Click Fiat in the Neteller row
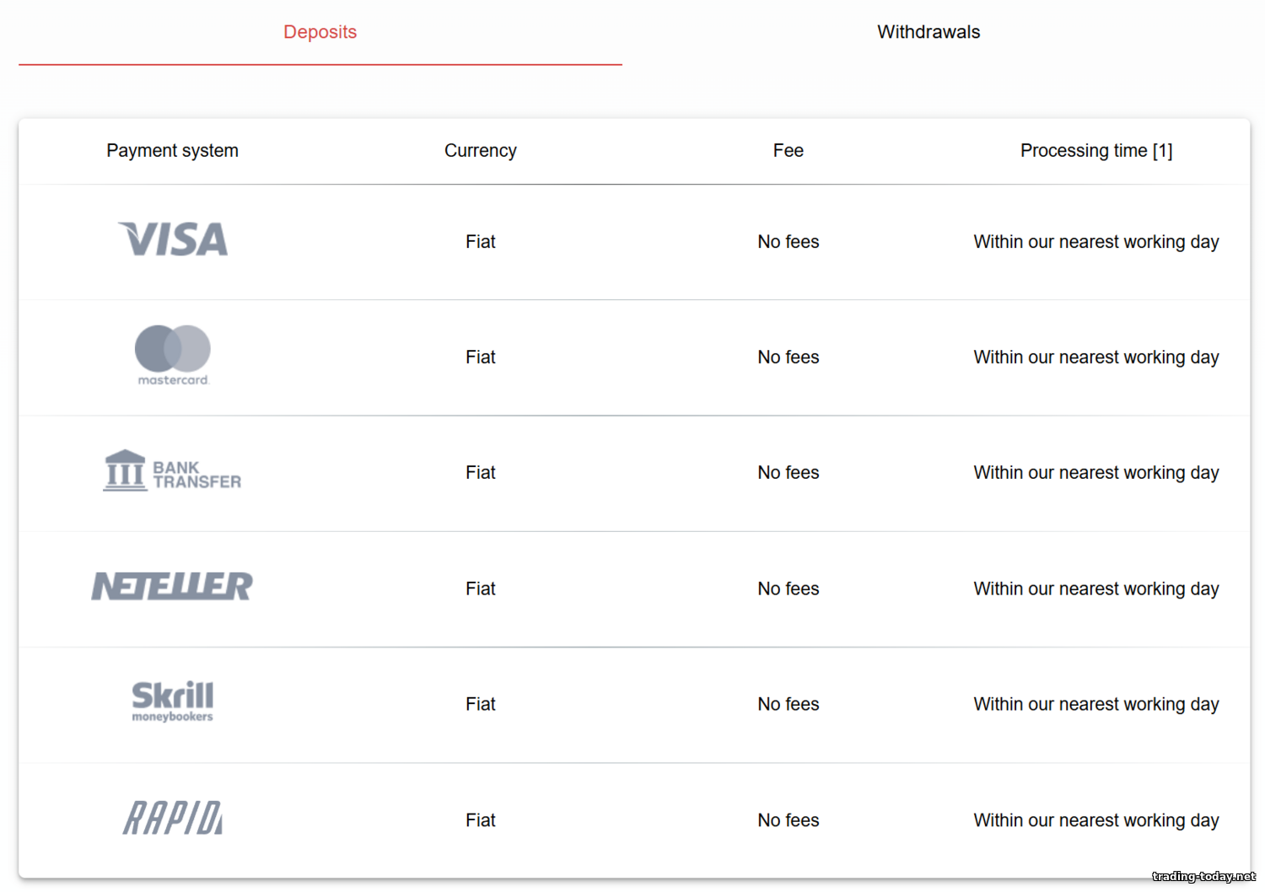The image size is (1265, 892). tap(480, 588)
